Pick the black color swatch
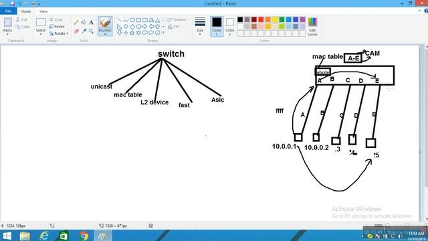This screenshot has width=428, height=241. click(x=240, y=19)
